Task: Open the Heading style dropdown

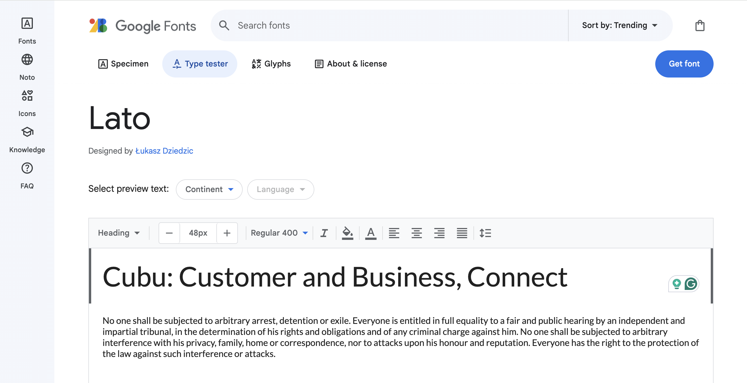Action: (x=119, y=233)
